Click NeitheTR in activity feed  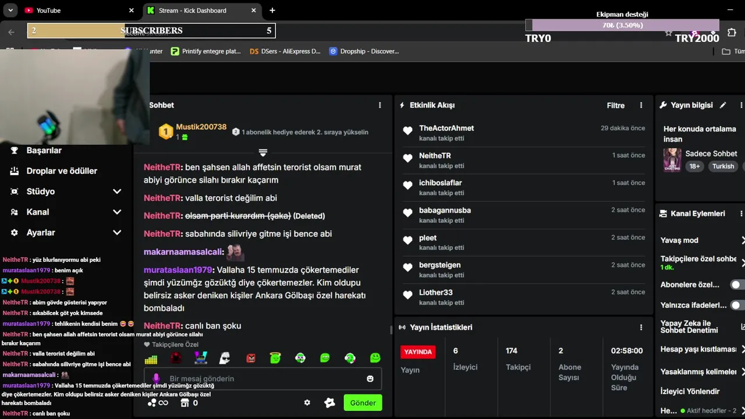pos(435,156)
